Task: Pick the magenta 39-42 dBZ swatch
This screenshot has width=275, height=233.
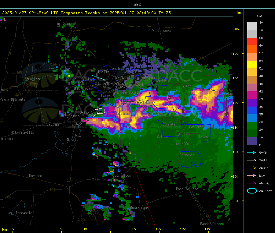Action: [252, 95]
